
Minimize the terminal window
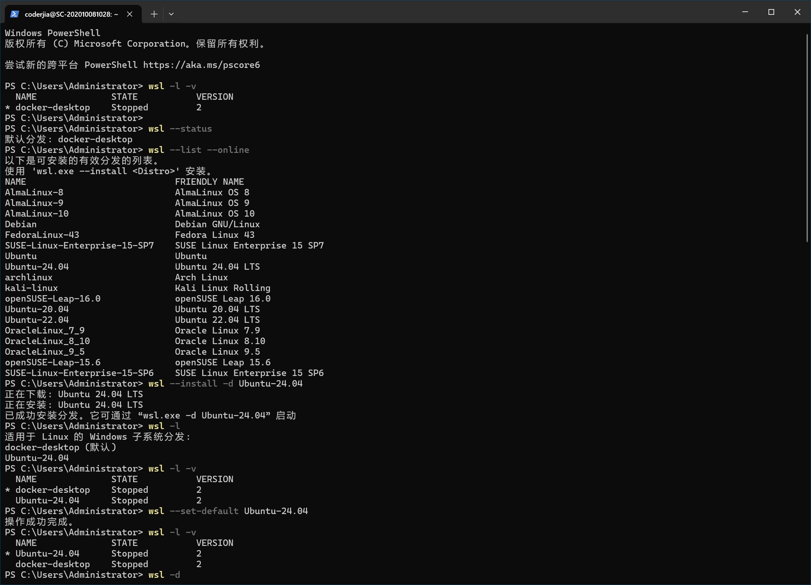745,12
